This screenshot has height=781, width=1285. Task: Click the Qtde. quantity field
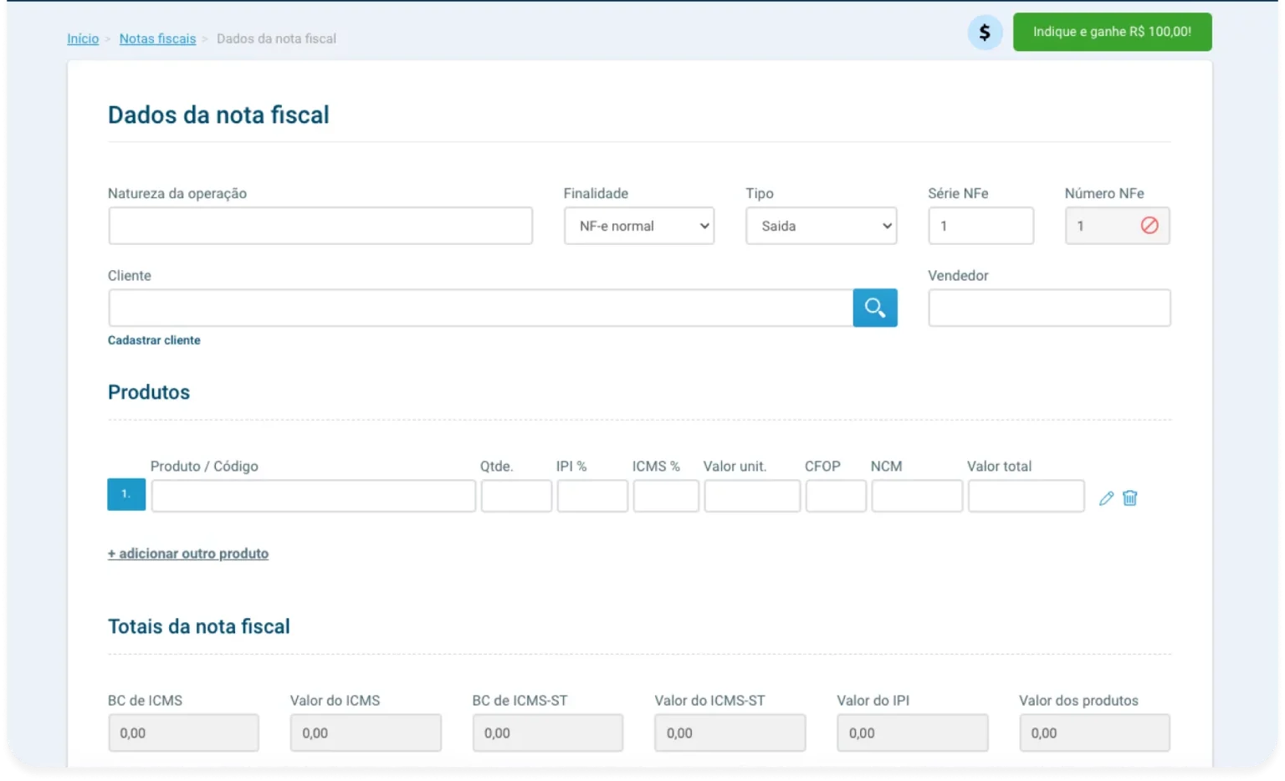pos(516,496)
